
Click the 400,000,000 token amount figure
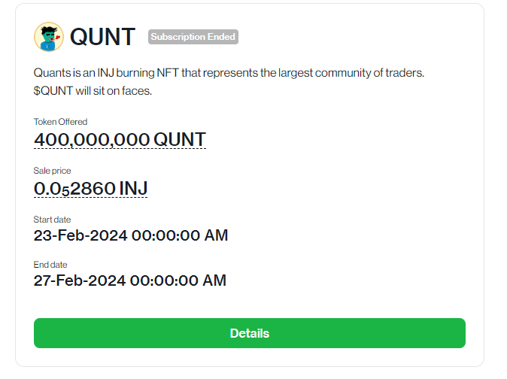coord(92,140)
